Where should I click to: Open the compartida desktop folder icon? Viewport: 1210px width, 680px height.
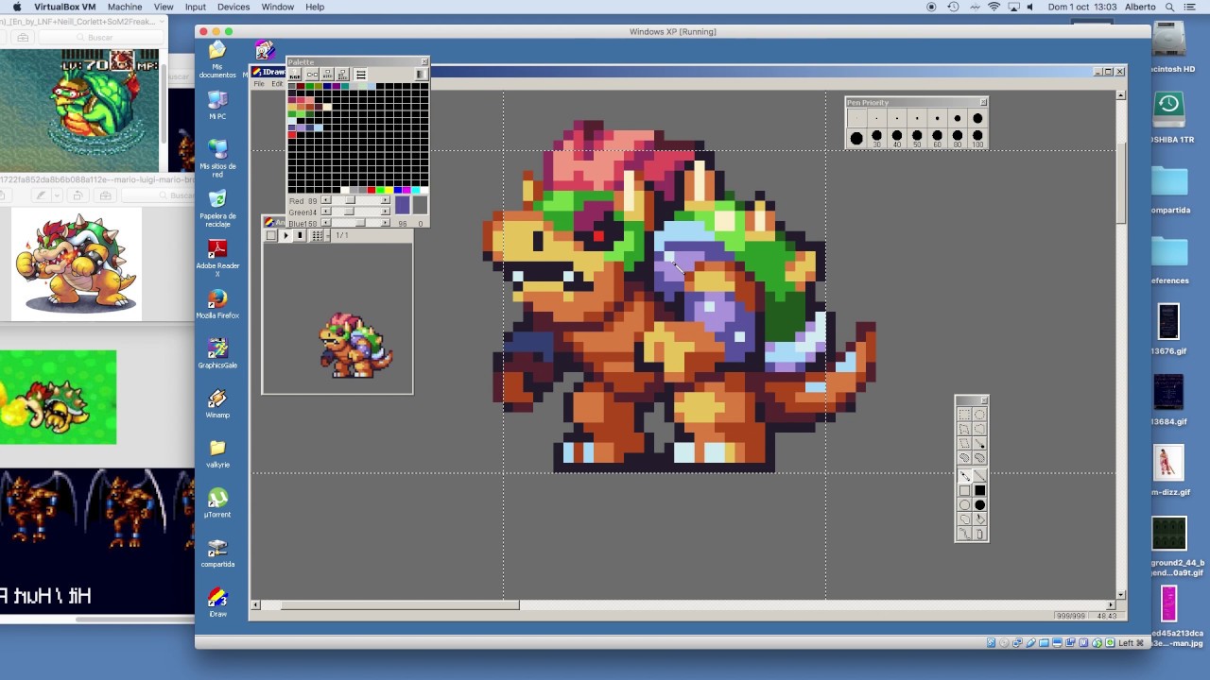coord(217,552)
